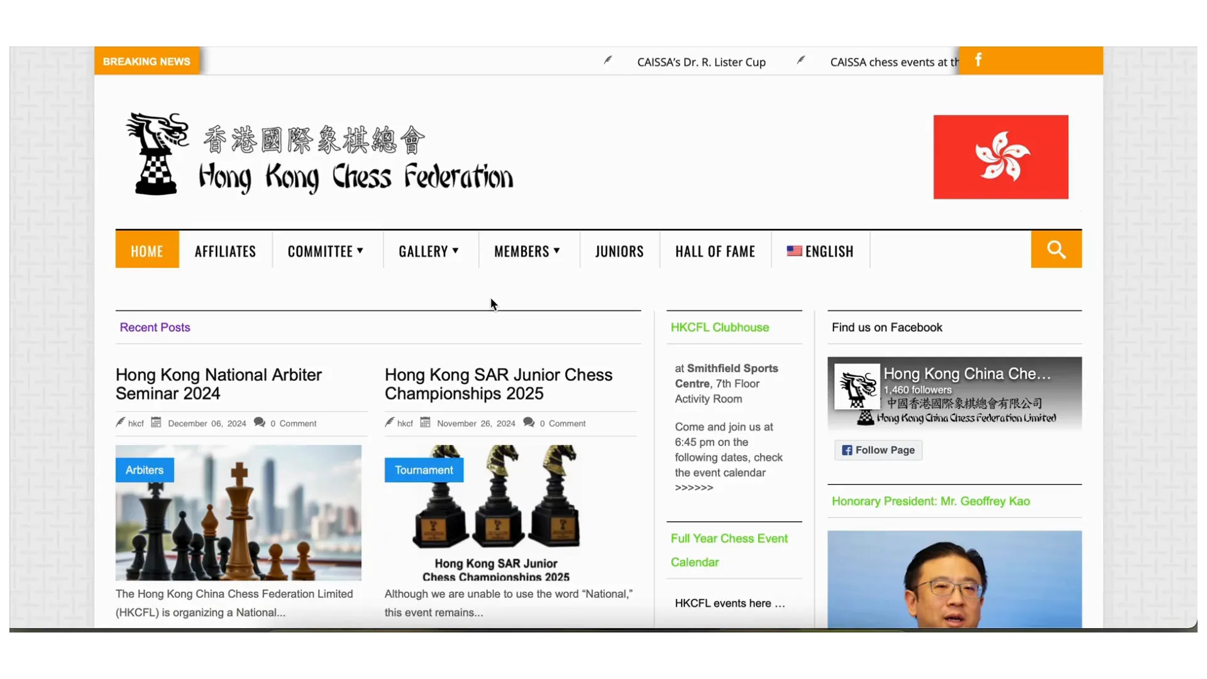Screen dimensions: 1207x679
Task: Open the search using the magnifier icon
Action: pyautogui.click(x=1055, y=249)
